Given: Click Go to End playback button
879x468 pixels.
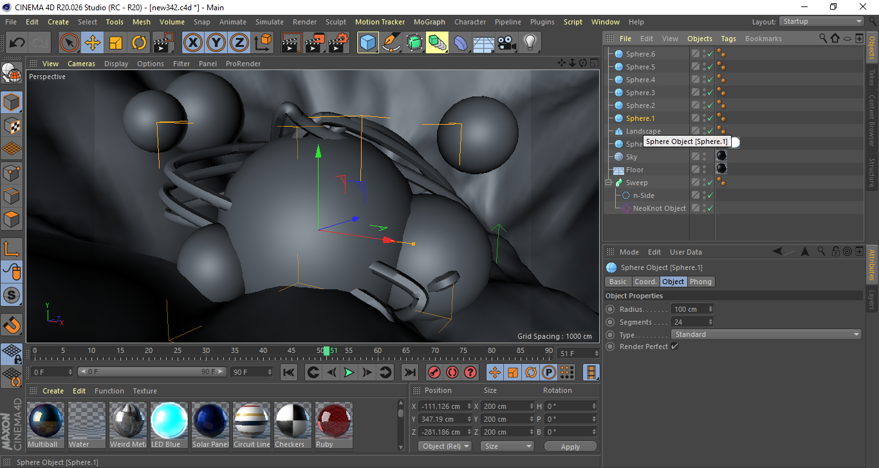Looking at the screenshot, I should pyautogui.click(x=409, y=372).
